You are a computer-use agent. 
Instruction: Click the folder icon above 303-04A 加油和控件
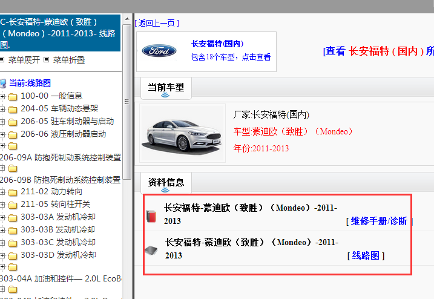pyautogui.click(x=13, y=267)
